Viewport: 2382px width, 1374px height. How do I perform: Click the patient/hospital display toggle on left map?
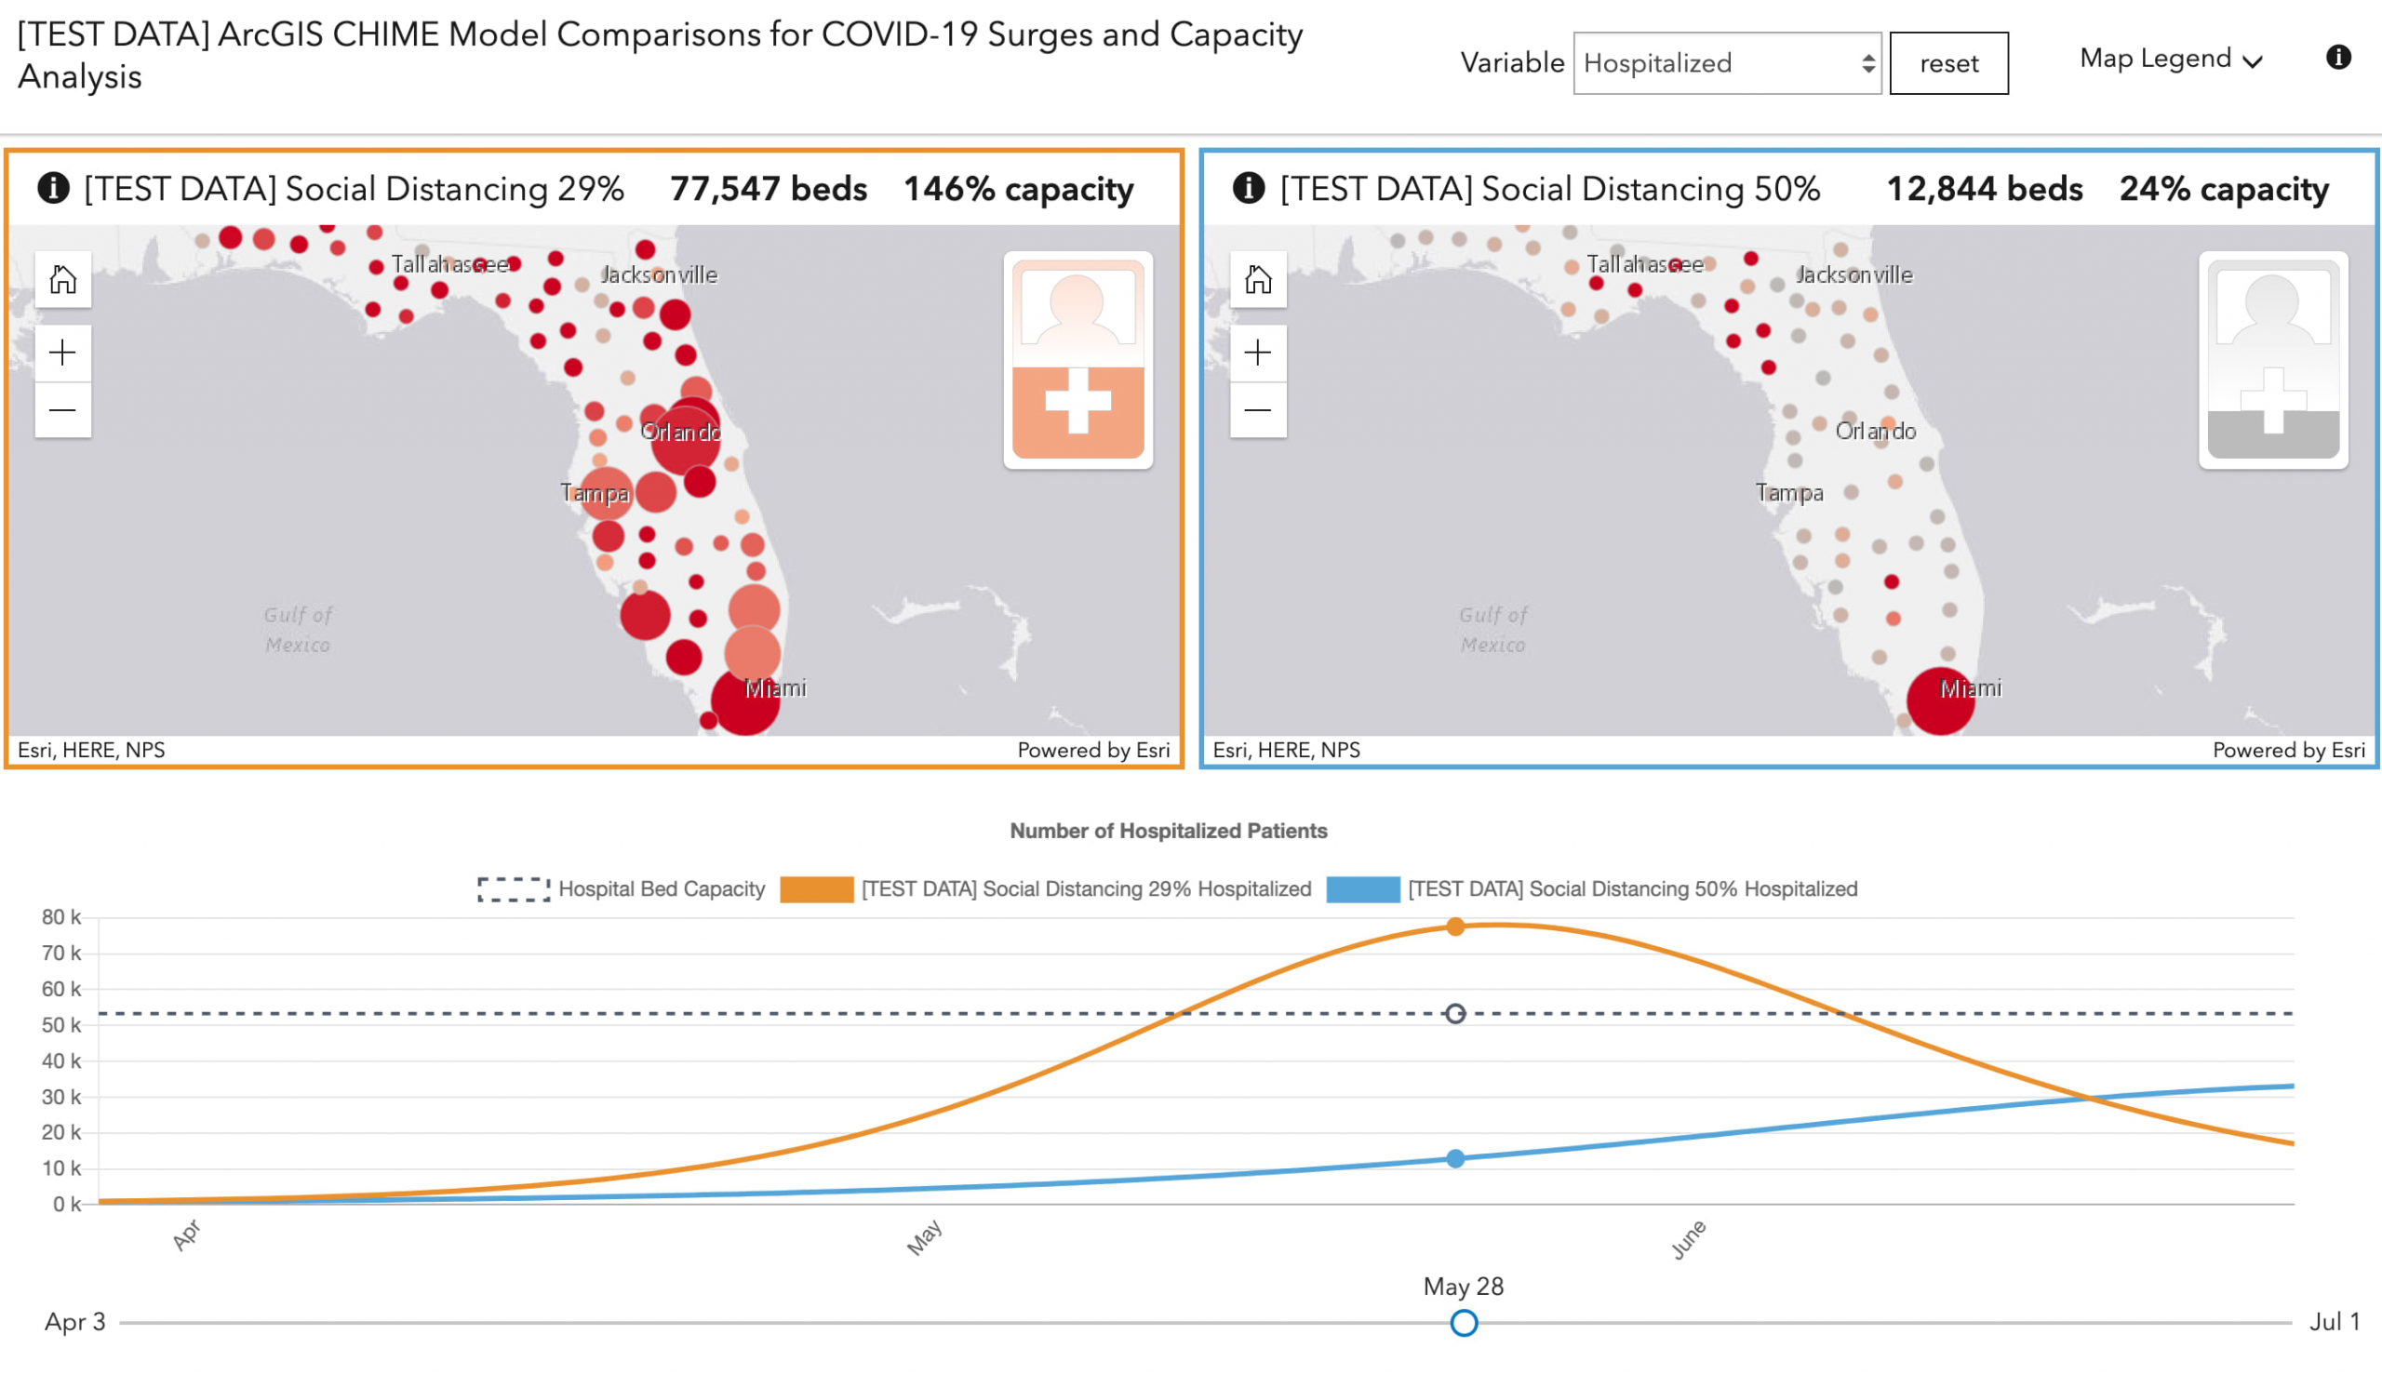pyautogui.click(x=1077, y=361)
